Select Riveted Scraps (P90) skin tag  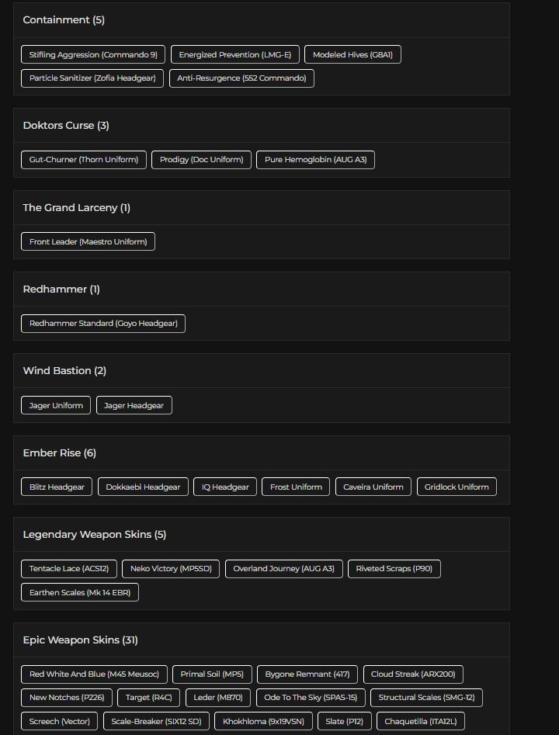pyautogui.click(x=394, y=569)
